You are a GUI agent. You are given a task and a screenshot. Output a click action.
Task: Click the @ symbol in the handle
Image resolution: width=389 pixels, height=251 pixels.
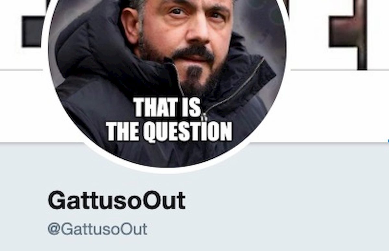click(54, 229)
